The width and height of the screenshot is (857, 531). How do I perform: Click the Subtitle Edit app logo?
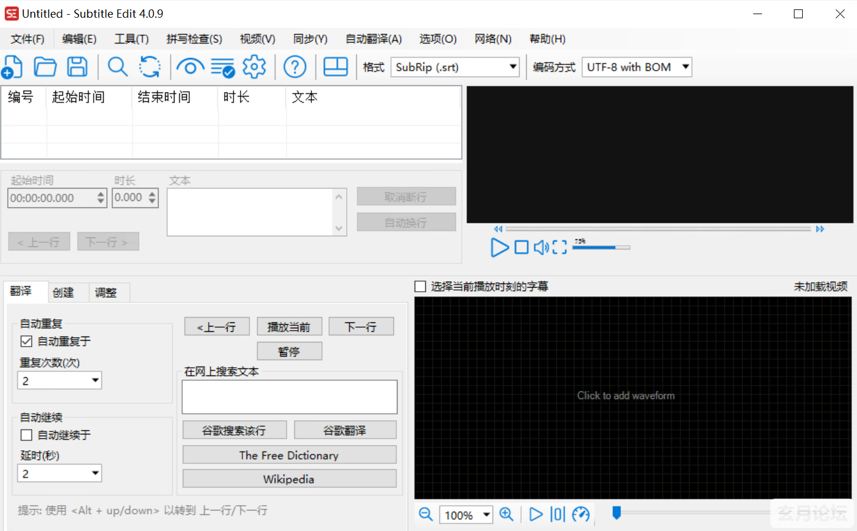coord(11,14)
